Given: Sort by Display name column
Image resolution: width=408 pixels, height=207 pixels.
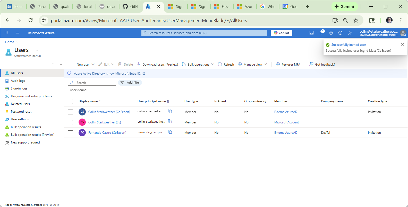Looking at the screenshot, I should [90, 101].
